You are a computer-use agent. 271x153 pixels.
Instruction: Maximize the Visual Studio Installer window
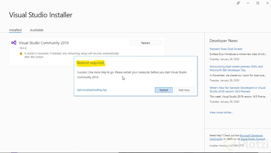(x=258, y=3)
